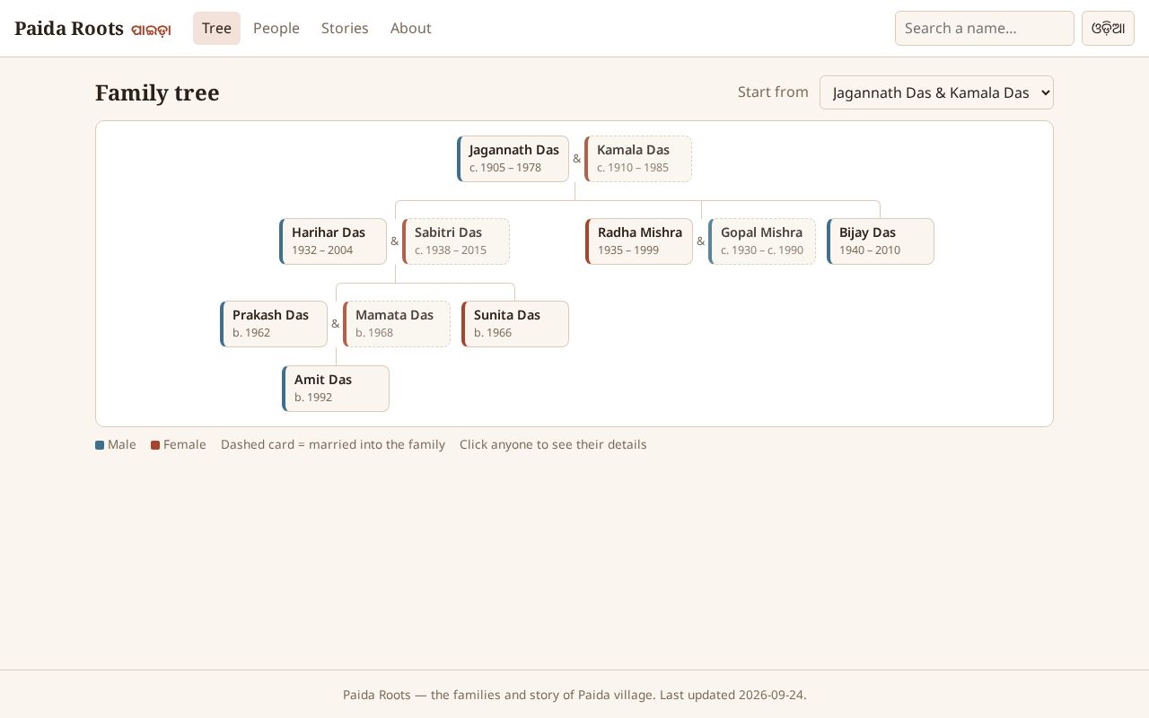
Task: Switch language to Odia
Action: pos(1108,28)
